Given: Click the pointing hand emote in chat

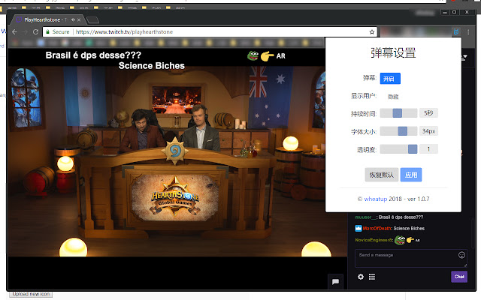Looking at the screenshot, I should [410, 240].
